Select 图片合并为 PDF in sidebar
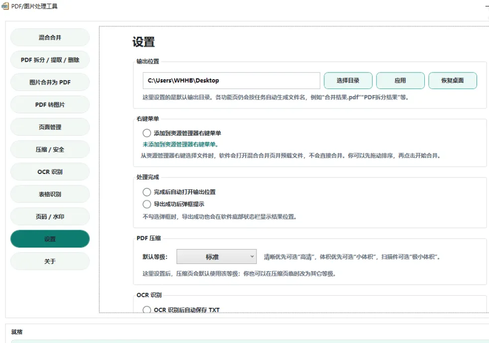Screen dimensions: 489x343 [x=50, y=82]
